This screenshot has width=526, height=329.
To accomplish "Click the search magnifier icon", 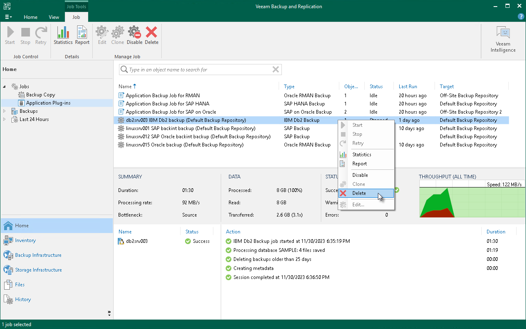I will tap(123, 70).
